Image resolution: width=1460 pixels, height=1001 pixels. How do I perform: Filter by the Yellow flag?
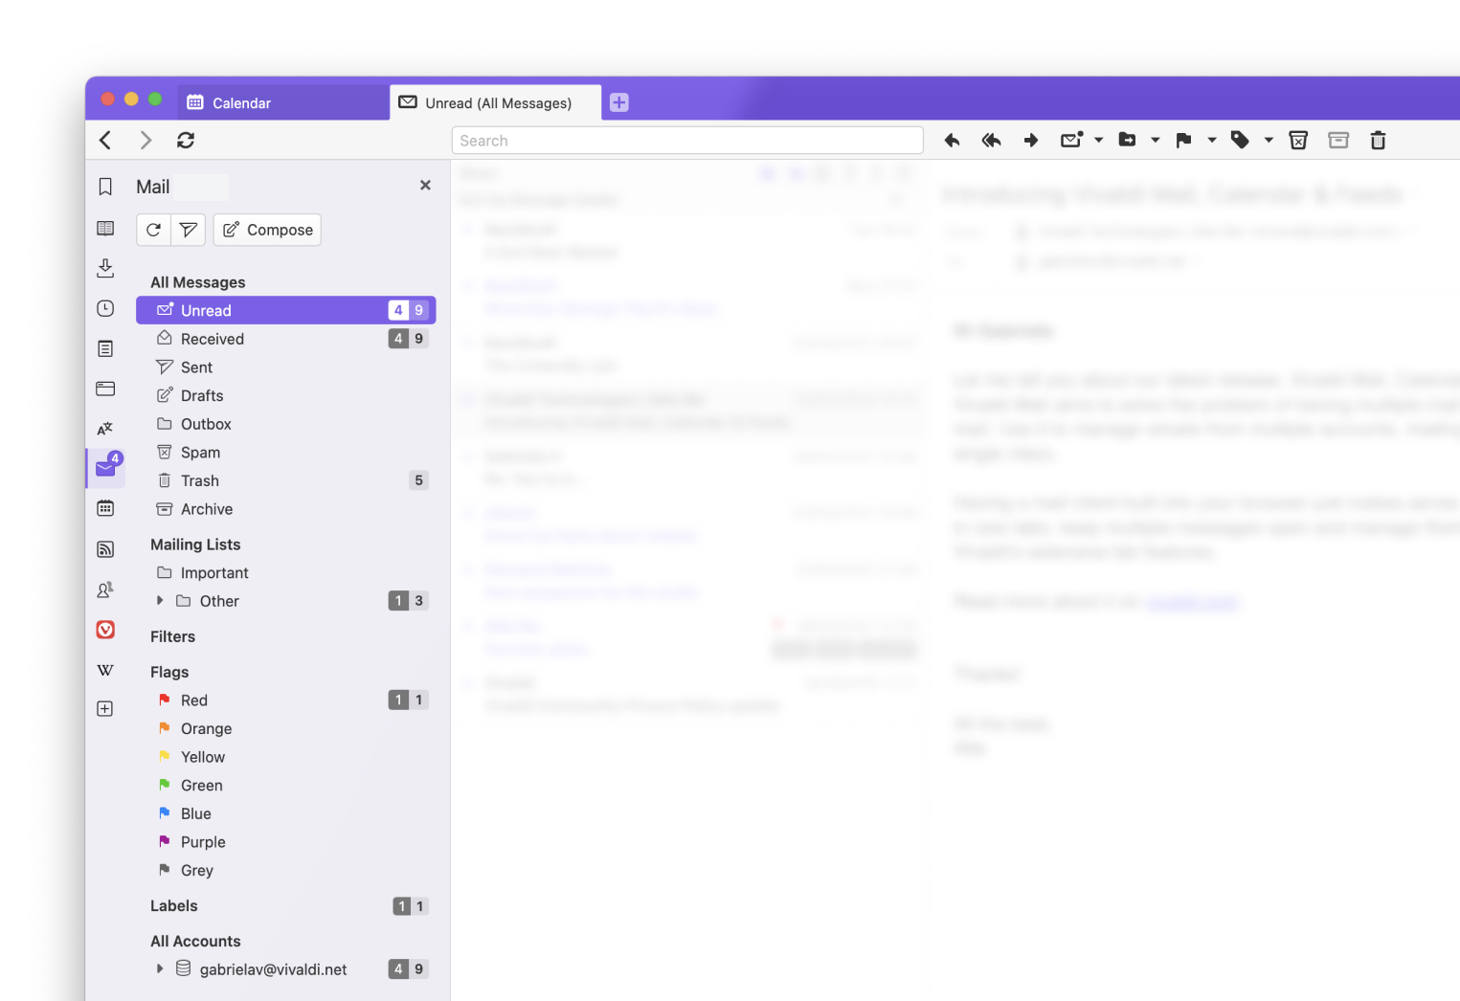tap(286, 757)
